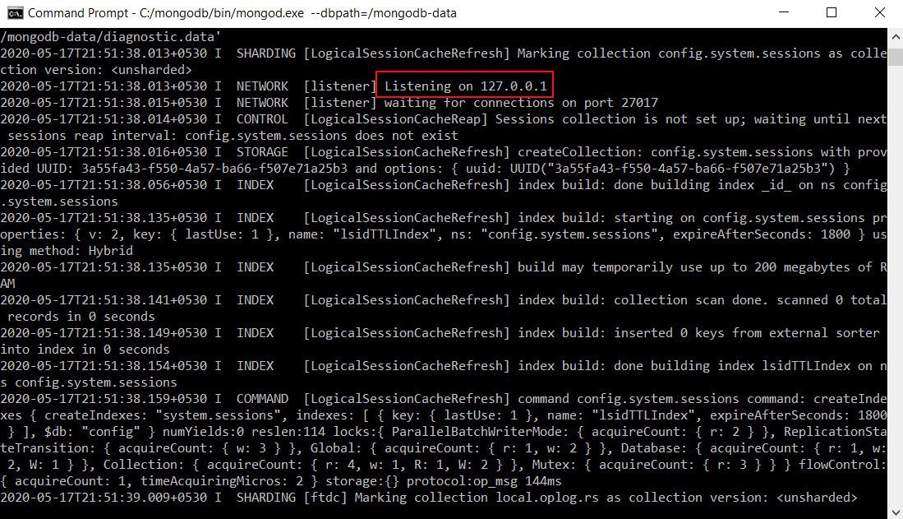903x519 pixels.
Task: Click the COMMAND component label
Action: click(262, 399)
